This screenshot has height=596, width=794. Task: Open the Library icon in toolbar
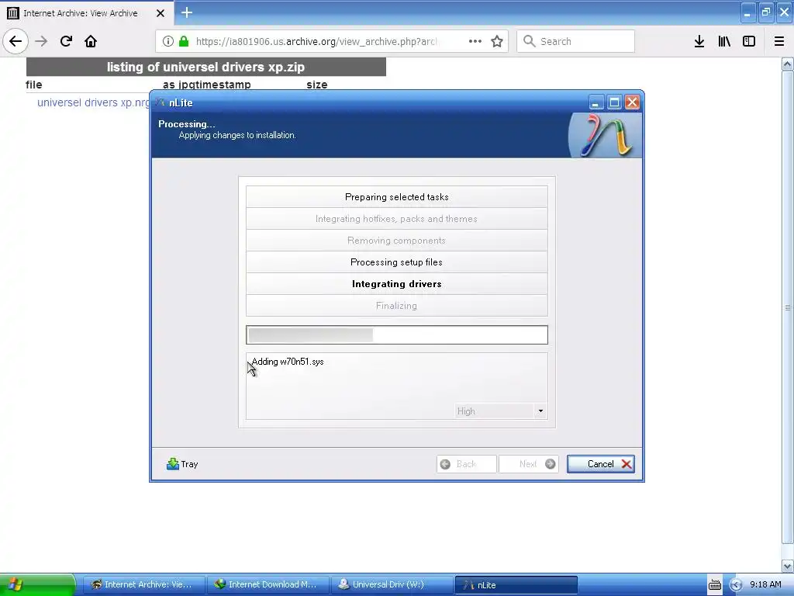(x=724, y=41)
